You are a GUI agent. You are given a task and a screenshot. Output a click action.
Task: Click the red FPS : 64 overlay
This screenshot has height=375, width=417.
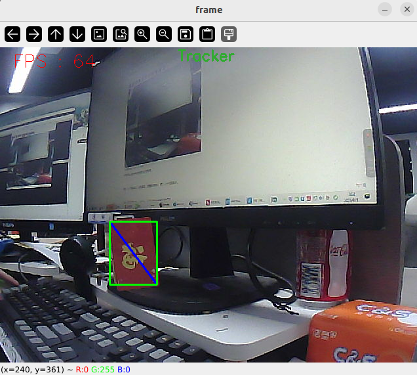pos(54,61)
